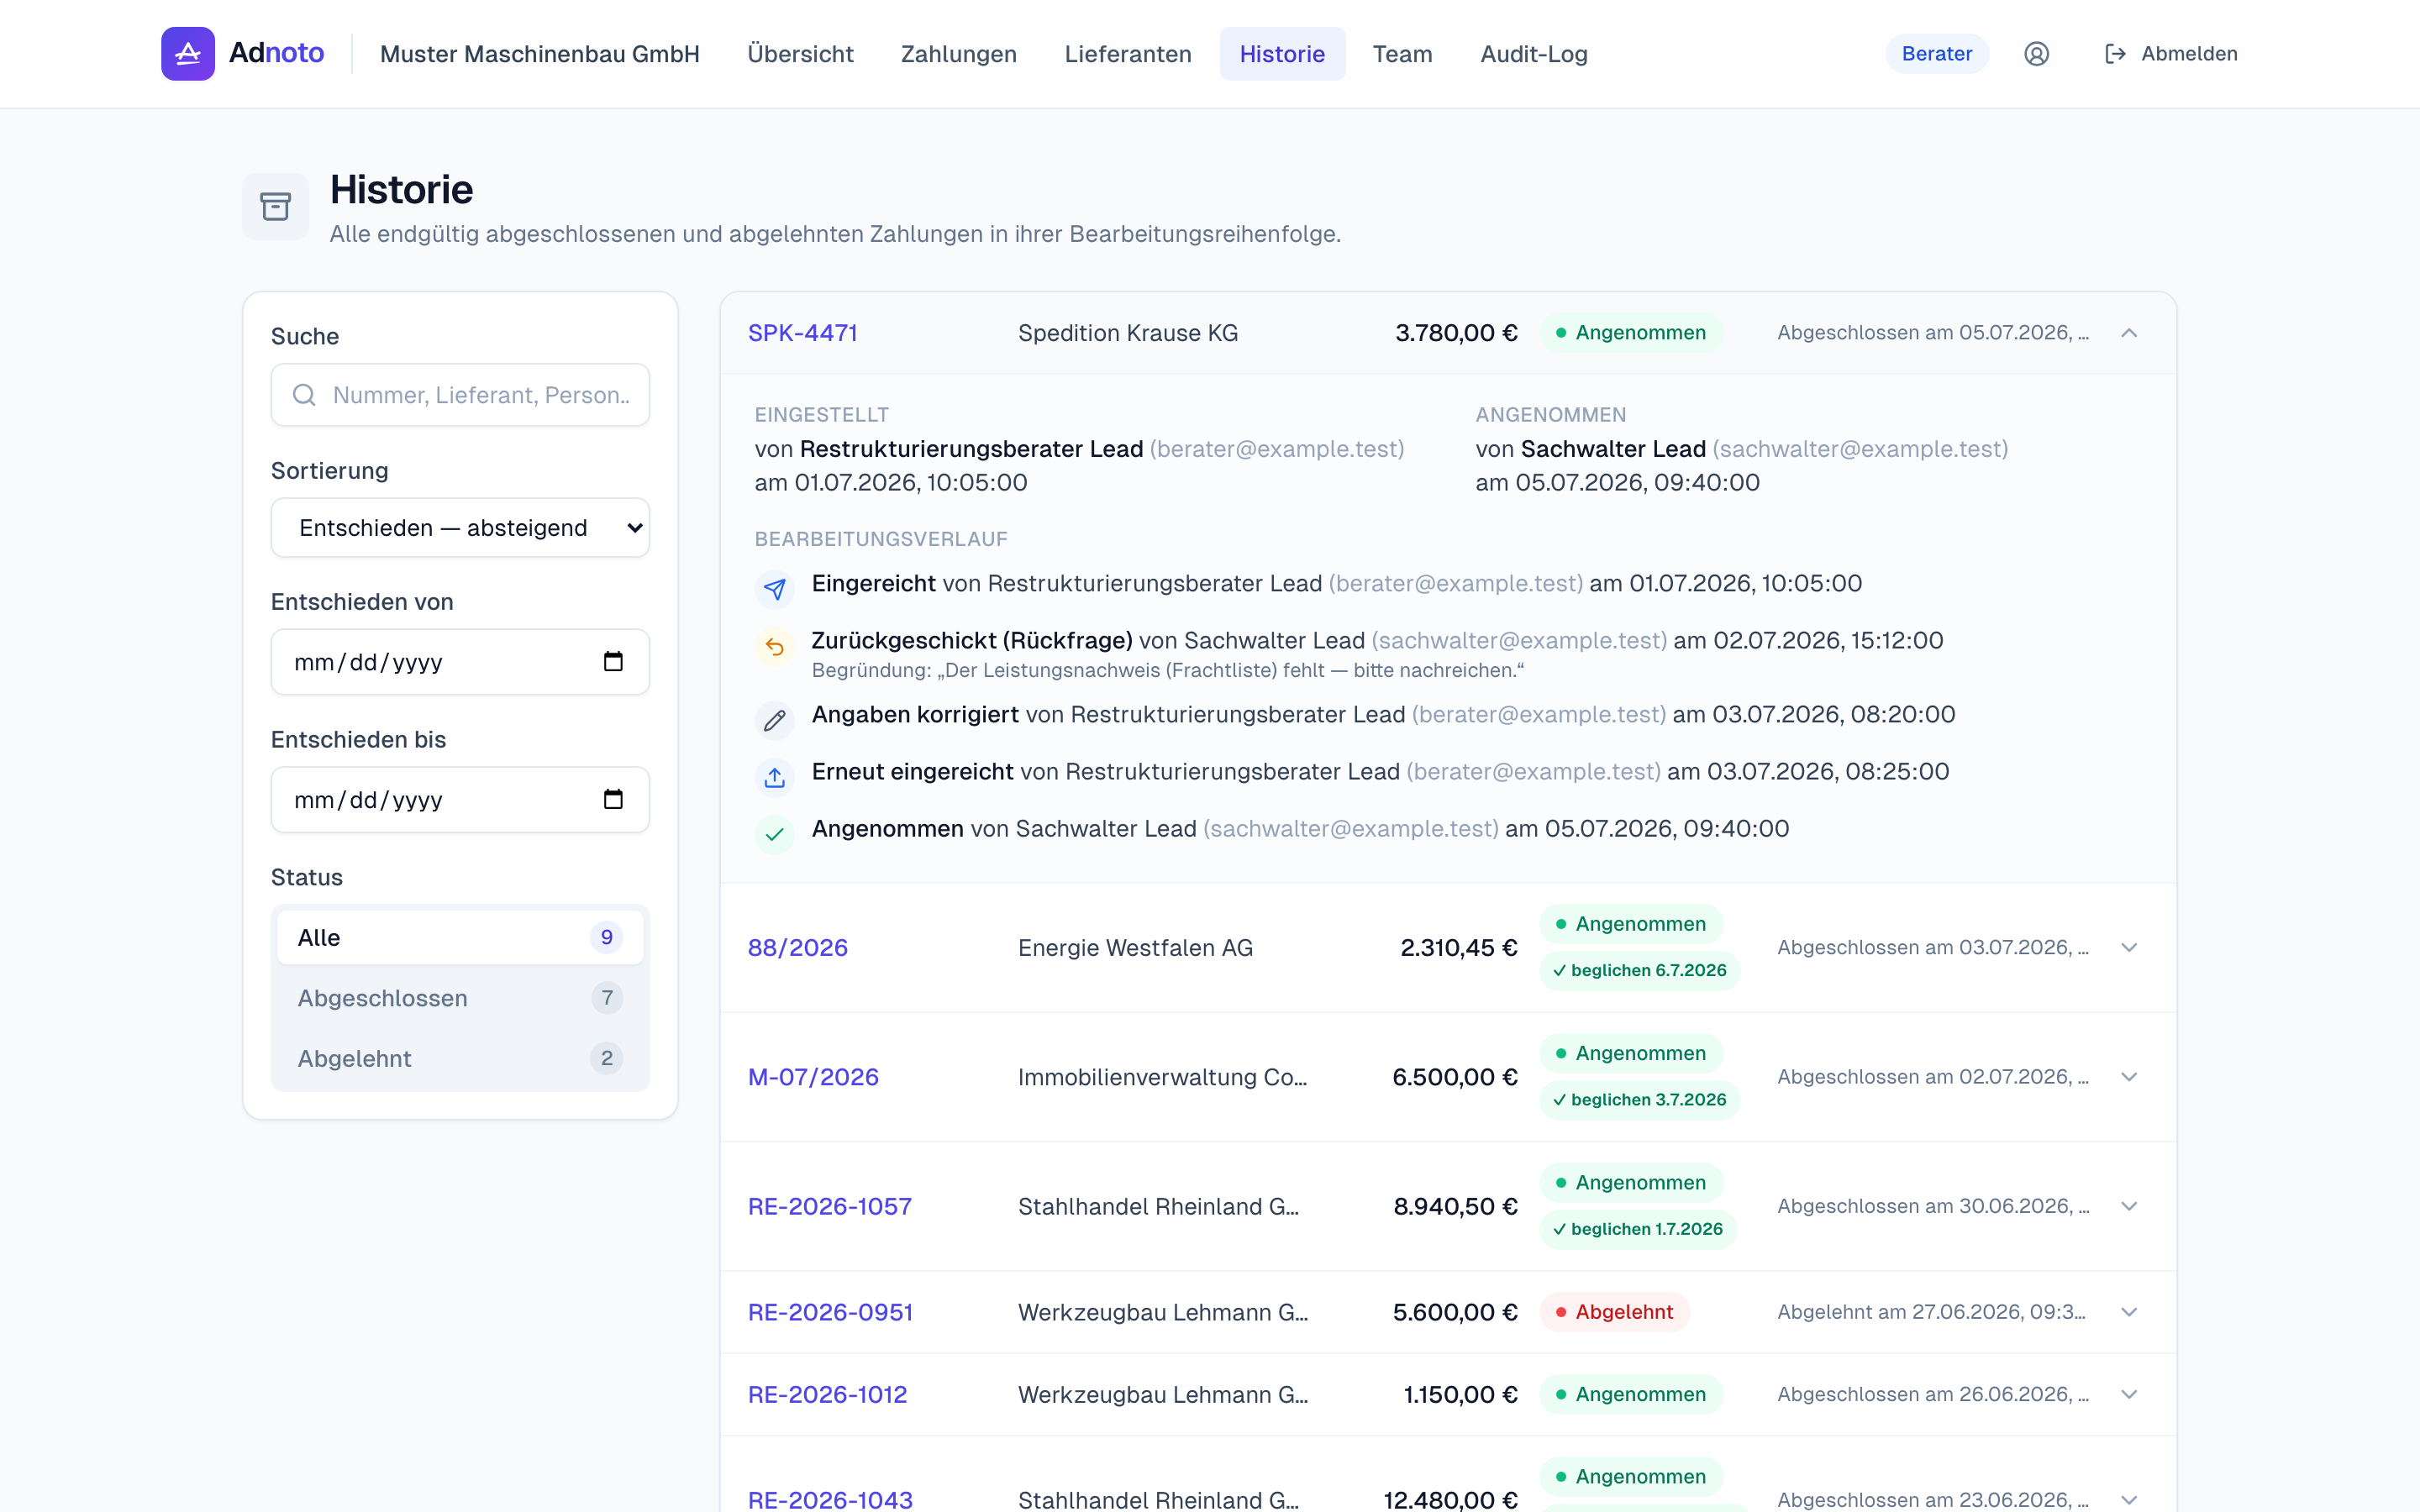The width and height of the screenshot is (2420, 1512).
Task: Select the Alle status filter
Action: (x=460, y=937)
